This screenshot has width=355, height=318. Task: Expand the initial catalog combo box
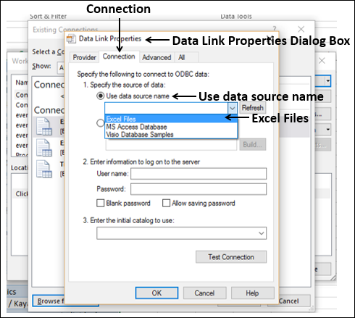point(262,233)
